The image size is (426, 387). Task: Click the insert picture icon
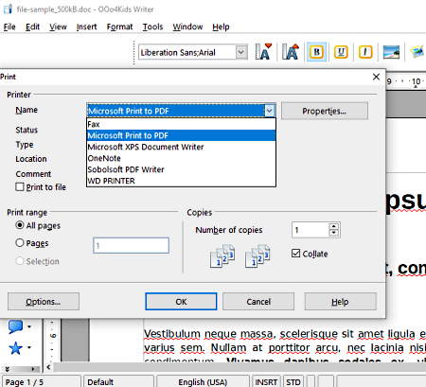(391, 52)
